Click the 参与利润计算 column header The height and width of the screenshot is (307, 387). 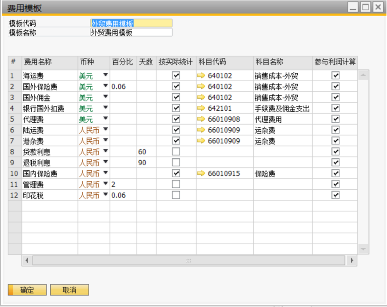(335, 62)
